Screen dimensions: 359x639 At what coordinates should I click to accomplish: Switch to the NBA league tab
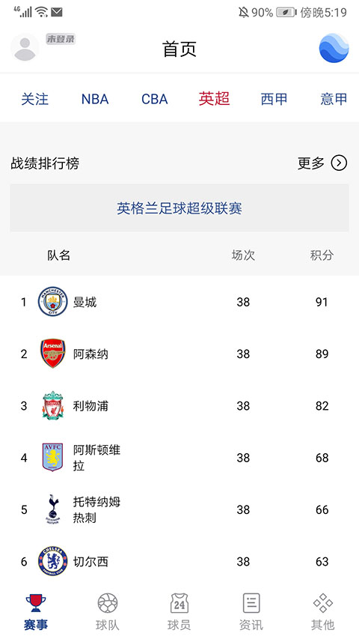[x=95, y=99]
